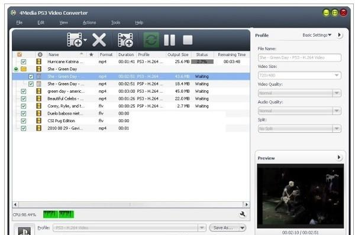Uncheck the highlighted She - Green Day PS3 row
This screenshot has height=235, width=355.
click(31, 77)
